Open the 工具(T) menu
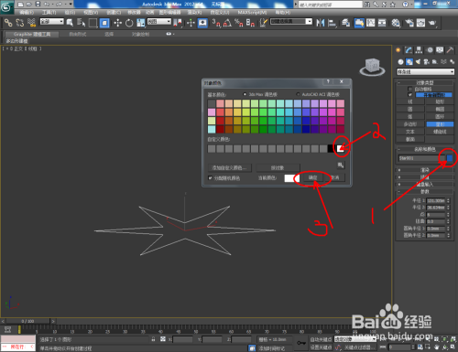The width and height of the screenshot is (458, 352). point(49,12)
